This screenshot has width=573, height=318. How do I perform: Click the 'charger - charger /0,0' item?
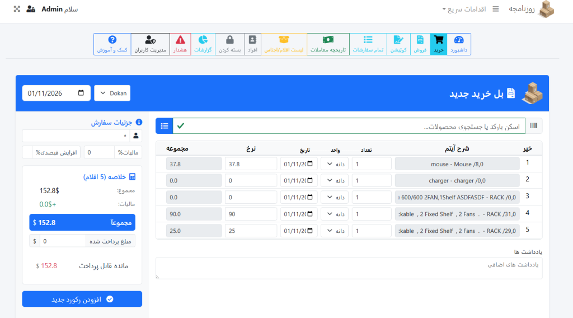tap(457, 180)
